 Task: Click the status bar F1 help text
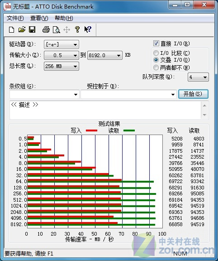click(x=29, y=253)
